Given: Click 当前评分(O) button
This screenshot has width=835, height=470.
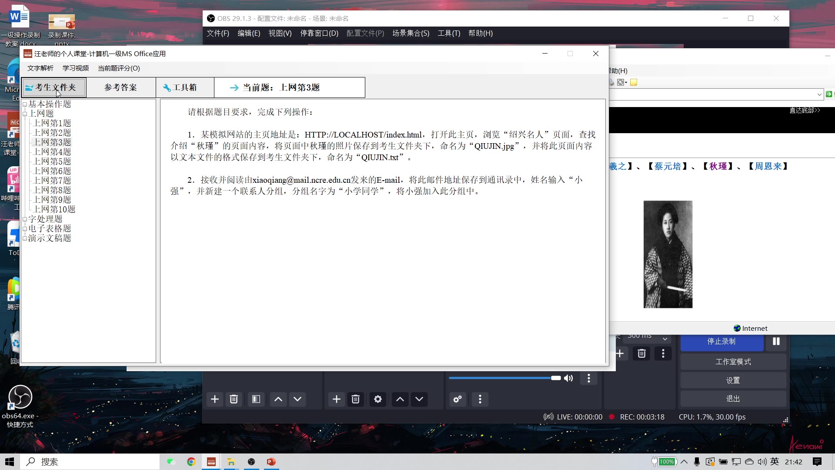Looking at the screenshot, I should pos(119,68).
